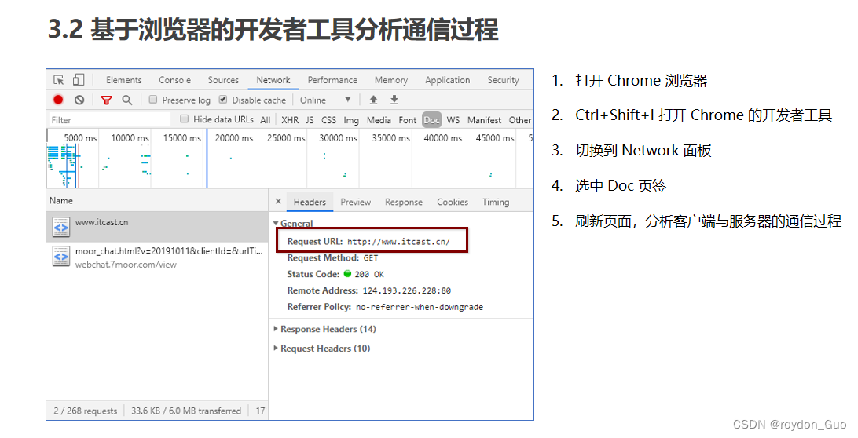Click the export HAR download arrow icon
Image resolution: width=858 pixels, height=438 pixels.
click(394, 100)
